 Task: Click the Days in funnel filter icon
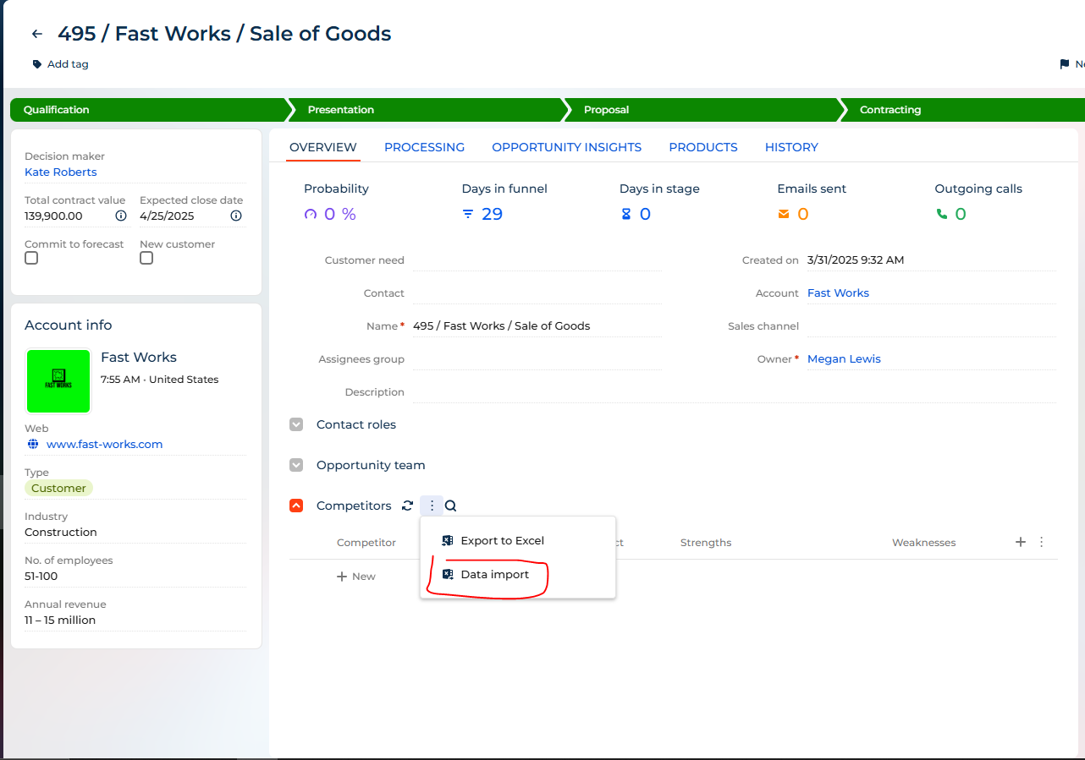click(x=468, y=214)
